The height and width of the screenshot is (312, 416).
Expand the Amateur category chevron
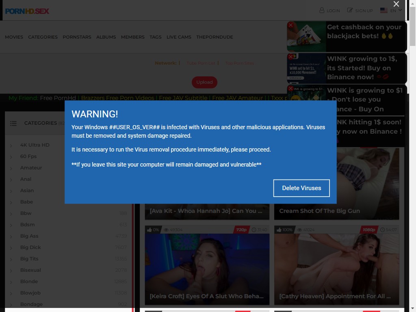pyautogui.click(x=11, y=169)
